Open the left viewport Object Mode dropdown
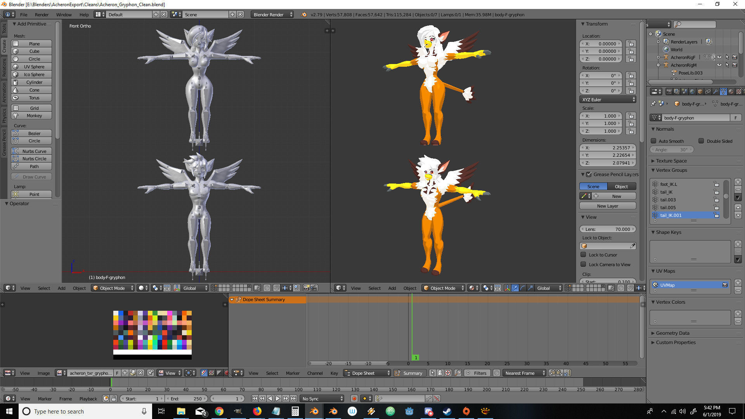 coord(113,288)
